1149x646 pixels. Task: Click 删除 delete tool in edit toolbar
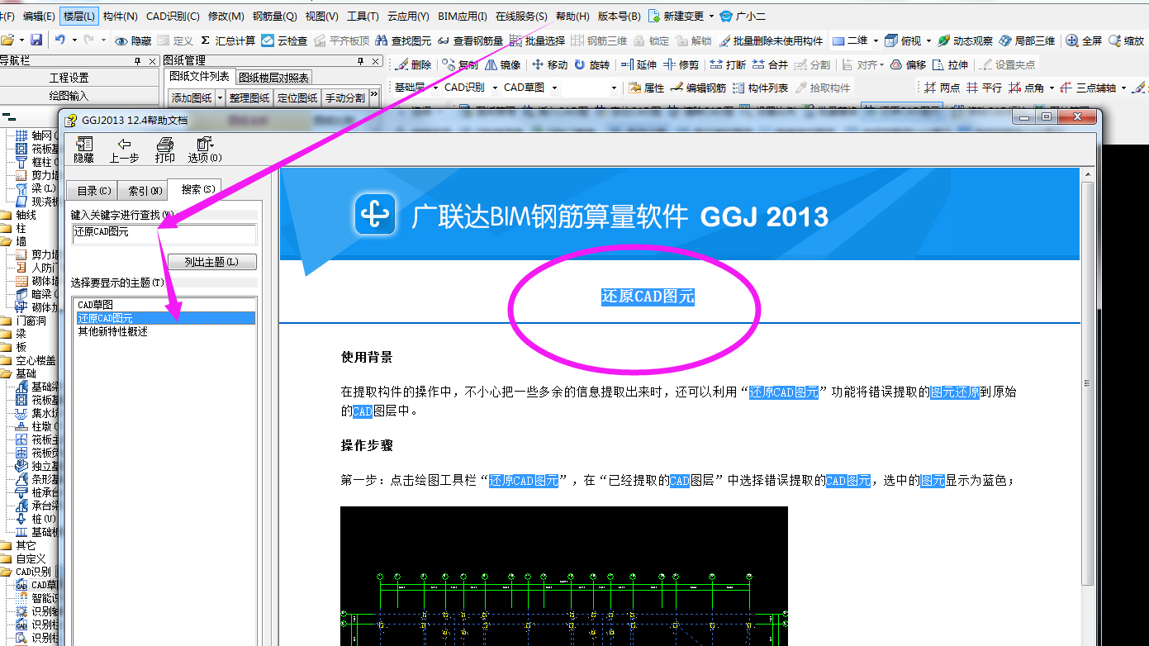(x=413, y=64)
